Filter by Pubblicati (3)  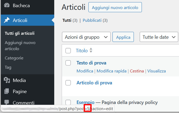(x=95, y=20)
